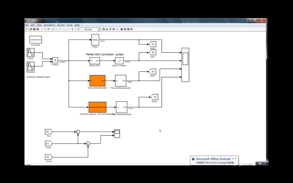
Task: Open the Tools menu
Action: 70,25
